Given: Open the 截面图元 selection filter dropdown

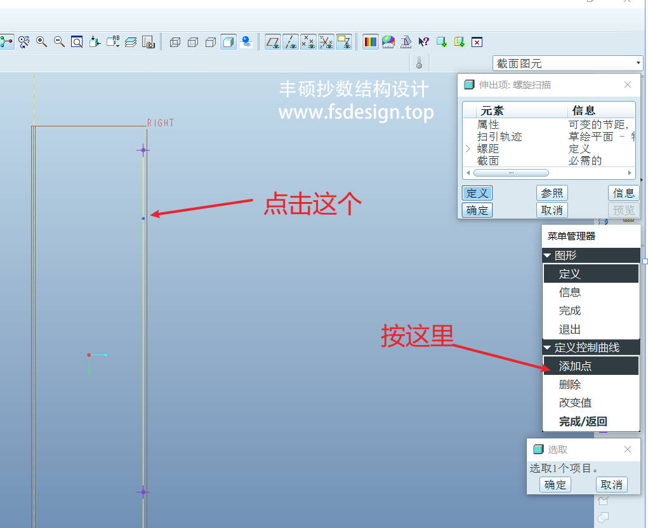Looking at the screenshot, I should coord(568,63).
